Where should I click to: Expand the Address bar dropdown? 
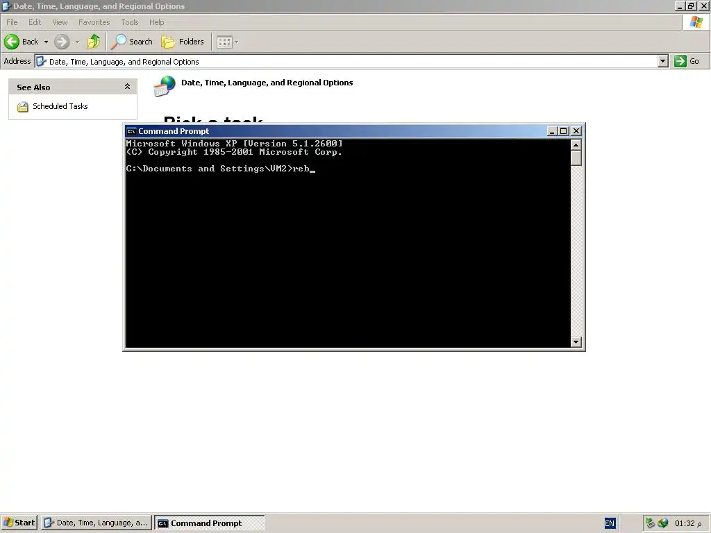tap(662, 61)
